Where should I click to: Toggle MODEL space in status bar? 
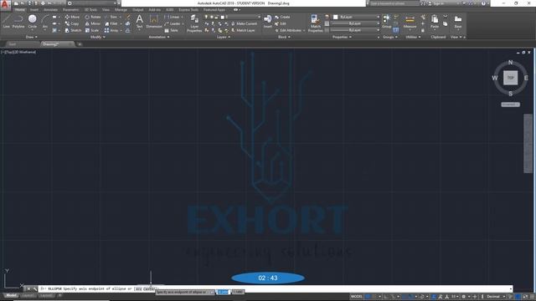coord(356,297)
